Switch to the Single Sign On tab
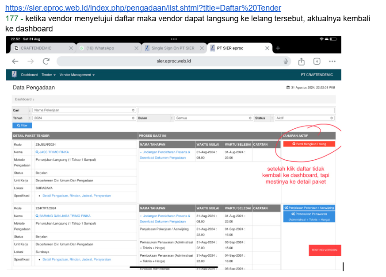Image resolution: width=386 pixels, height=277 pixels. tap(172, 48)
